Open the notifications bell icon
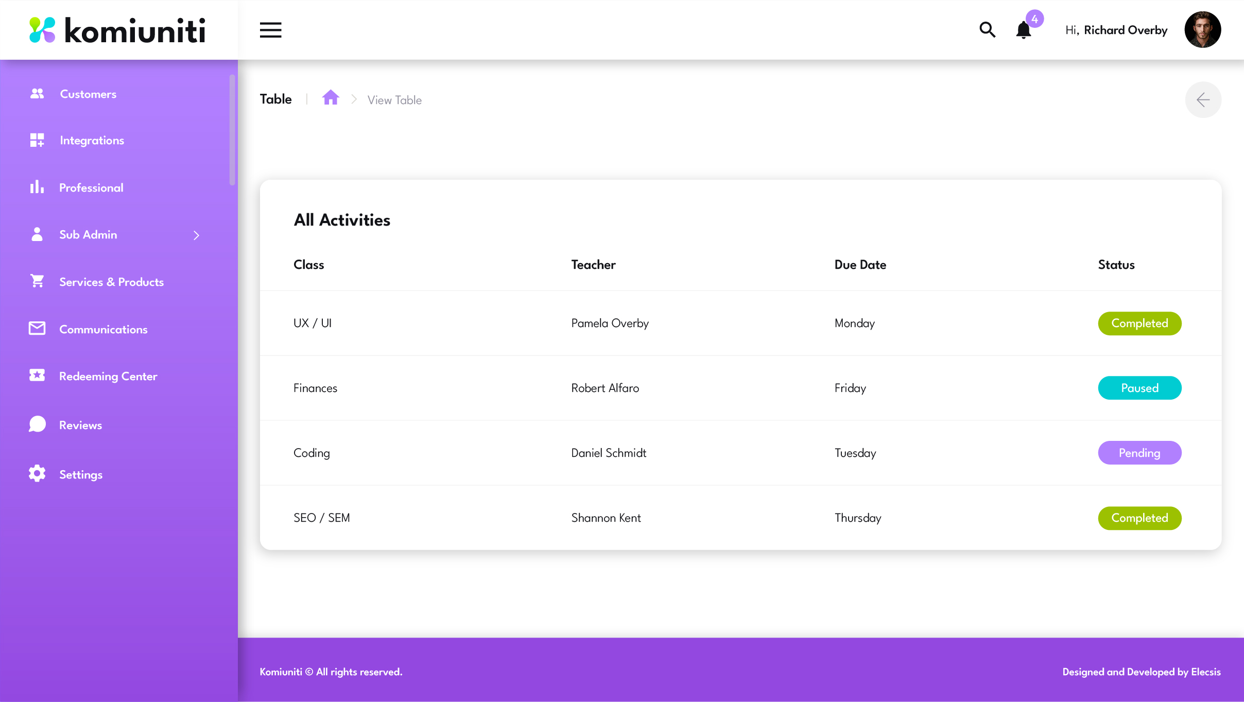This screenshot has height=702, width=1244. coord(1024,30)
